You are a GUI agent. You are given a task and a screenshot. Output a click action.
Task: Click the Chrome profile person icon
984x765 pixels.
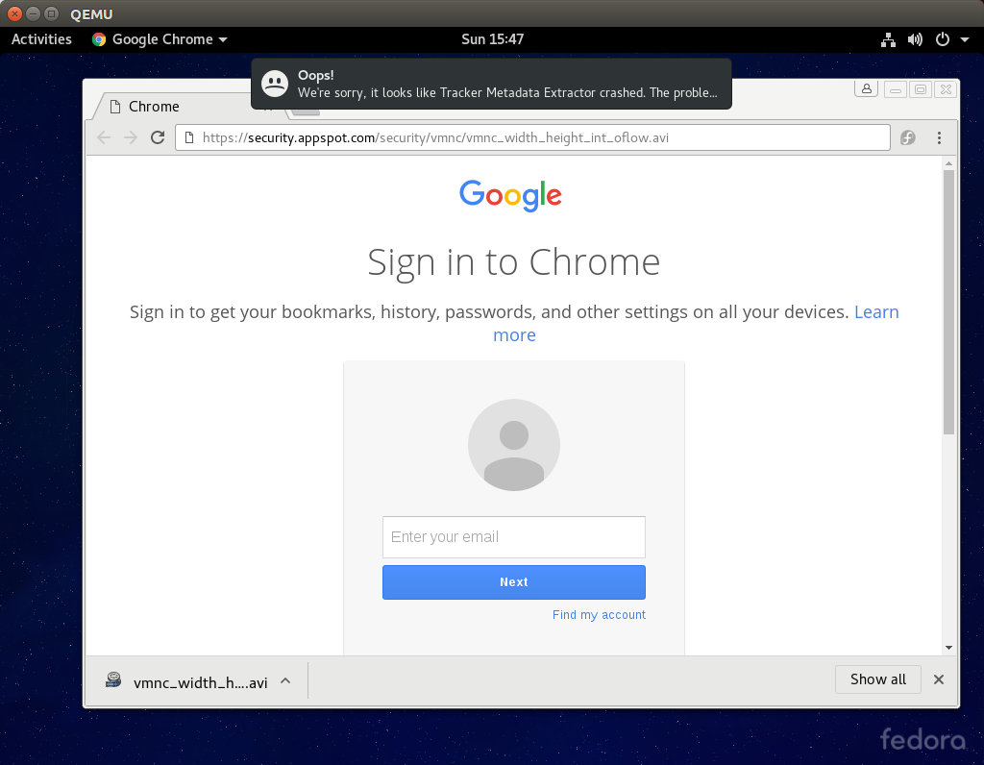pos(867,89)
